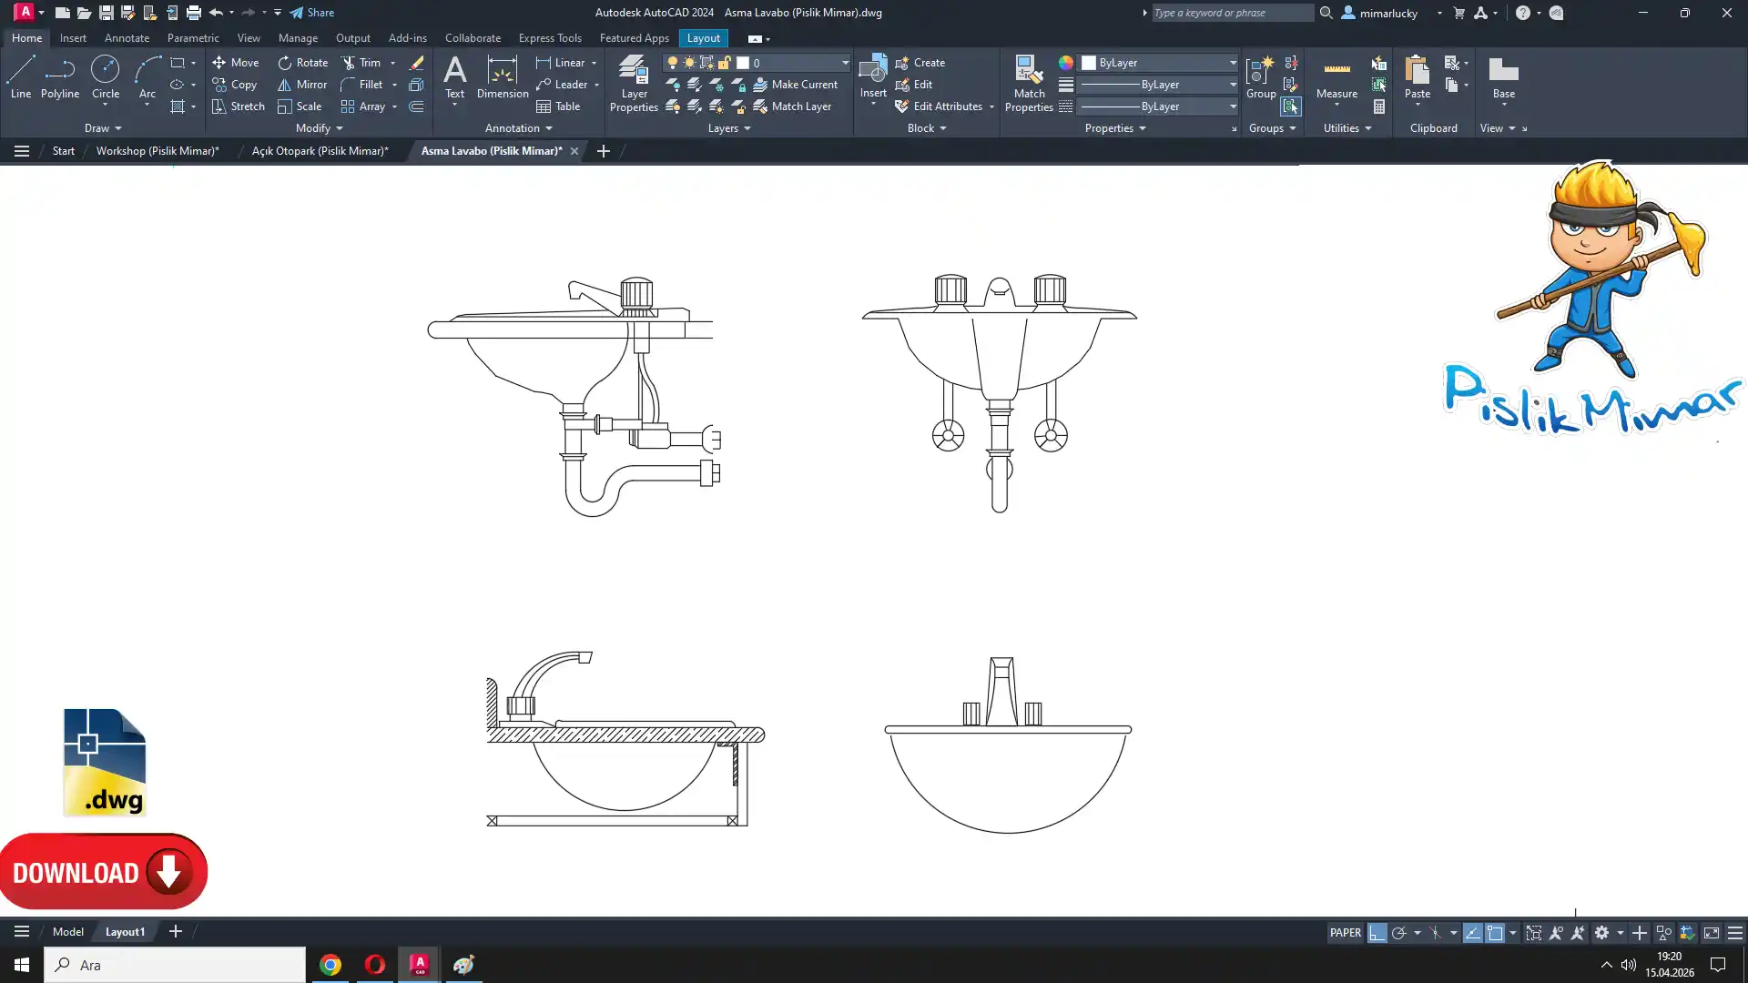Viewport: 1748px width, 983px height.
Task: Toggle Ortho mode in status bar
Action: [1377, 933]
